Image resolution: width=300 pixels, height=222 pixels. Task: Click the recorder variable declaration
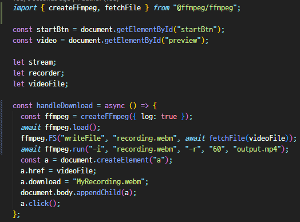(45, 73)
